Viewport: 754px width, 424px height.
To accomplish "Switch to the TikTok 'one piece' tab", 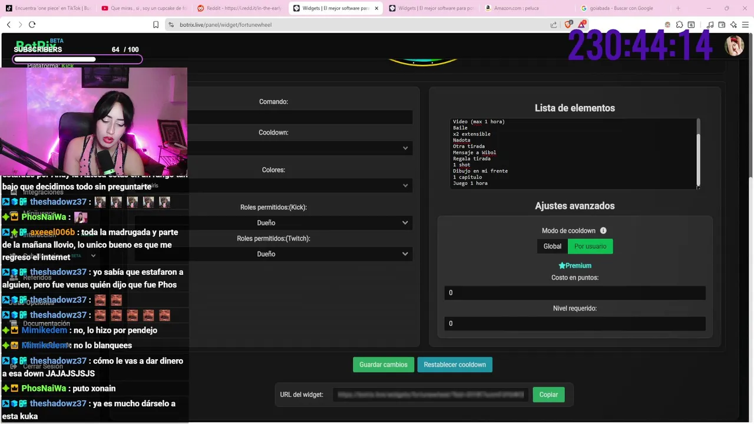I will click(x=48, y=8).
